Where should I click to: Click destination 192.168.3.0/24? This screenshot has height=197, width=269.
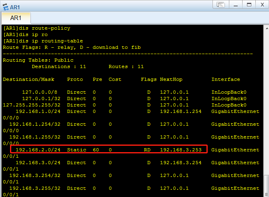tap(38, 163)
